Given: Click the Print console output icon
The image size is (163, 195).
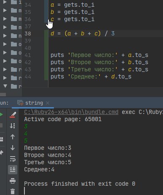Looking at the screenshot, I should pyautogui.click(x=13, y=181).
